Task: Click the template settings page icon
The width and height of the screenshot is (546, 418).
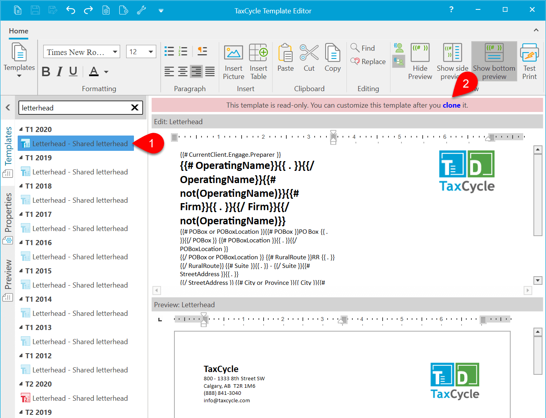Action: [106, 10]
